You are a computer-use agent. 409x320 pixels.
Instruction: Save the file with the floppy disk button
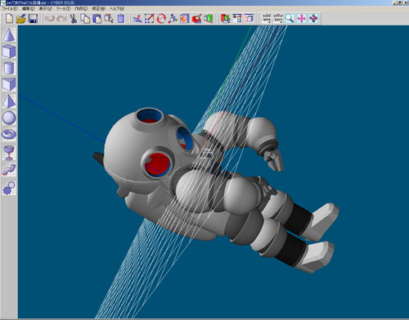[x=33, y=19]
